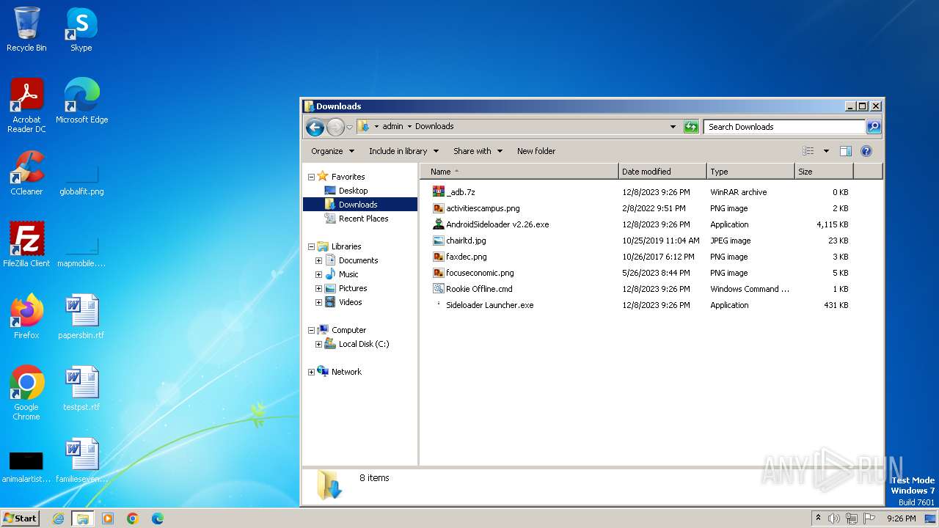The width and height of the screenshot is (939, 528).
Task: Open the recent pages dropdown arrow
Action: coord(350,127)
